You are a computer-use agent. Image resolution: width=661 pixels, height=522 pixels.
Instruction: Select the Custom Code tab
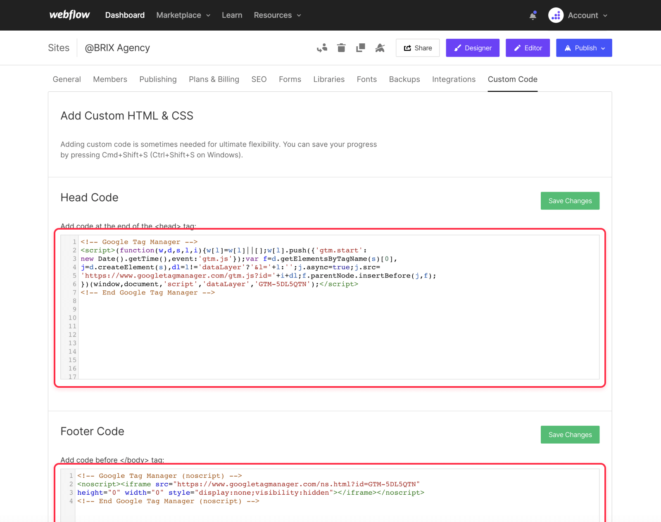[512, 79]
